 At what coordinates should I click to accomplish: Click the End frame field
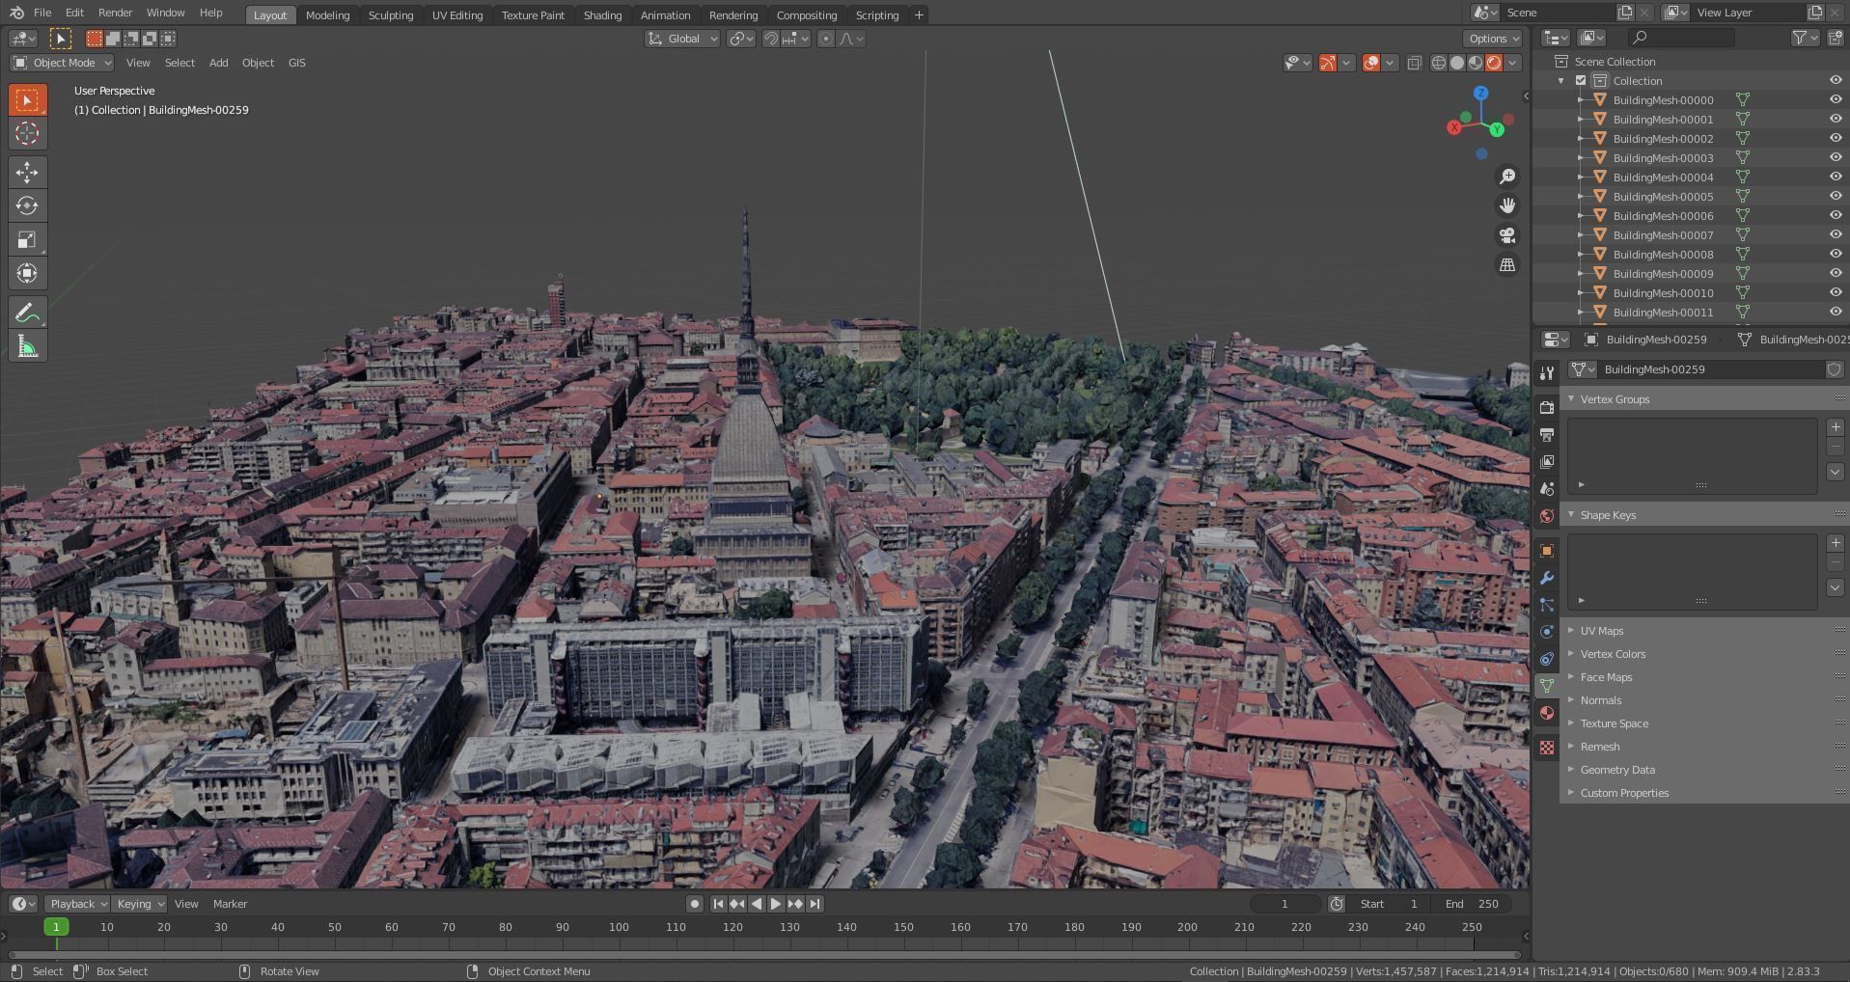[1473, 904]
